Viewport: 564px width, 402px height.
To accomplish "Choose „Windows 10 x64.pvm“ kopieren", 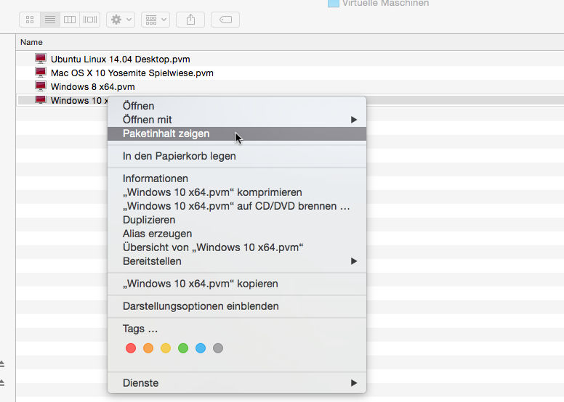I will click(x=237, y=284).
